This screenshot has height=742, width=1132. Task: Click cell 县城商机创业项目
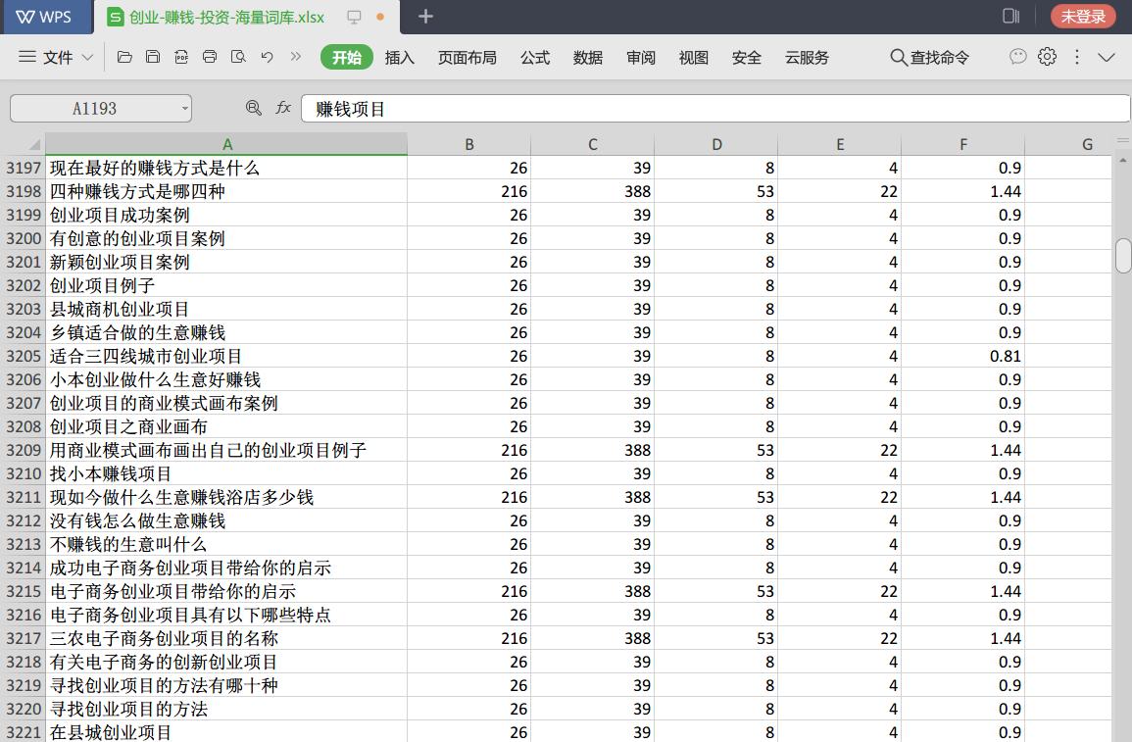click(x=226, y=309)
